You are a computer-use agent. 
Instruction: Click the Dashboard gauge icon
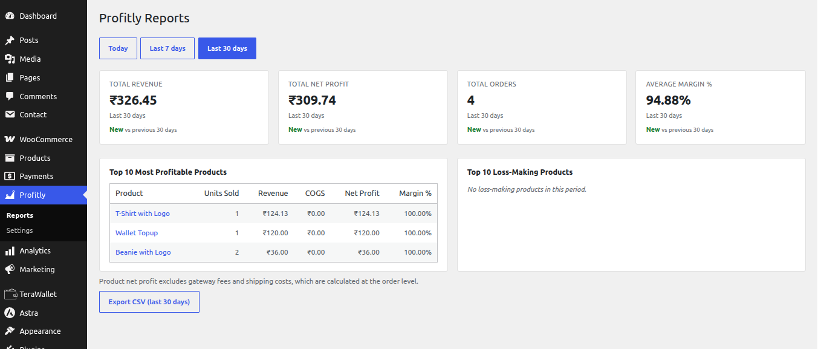click(x=10, y=16)
